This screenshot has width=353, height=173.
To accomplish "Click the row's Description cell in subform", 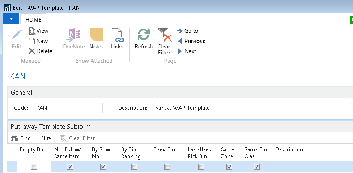I will coord(313,167).
